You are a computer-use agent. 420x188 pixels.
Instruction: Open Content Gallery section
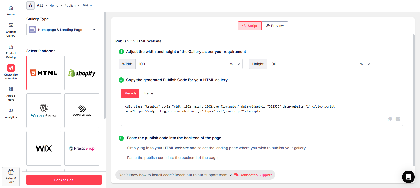11,30
